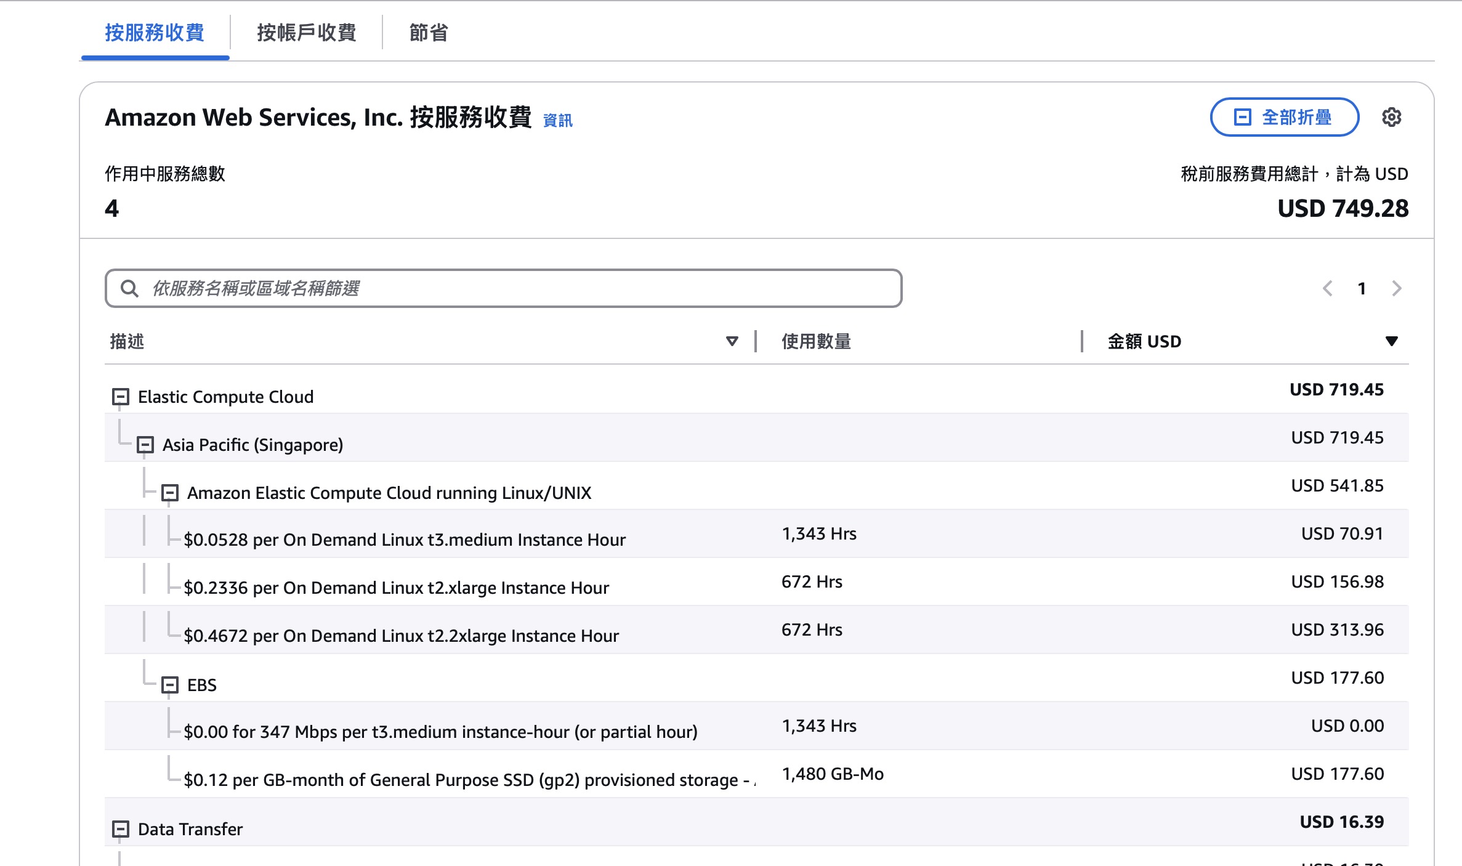The width and height of the screenshot is (1462, 866).
Task: Focus the service or region filter field
Action: click(504, 288)
